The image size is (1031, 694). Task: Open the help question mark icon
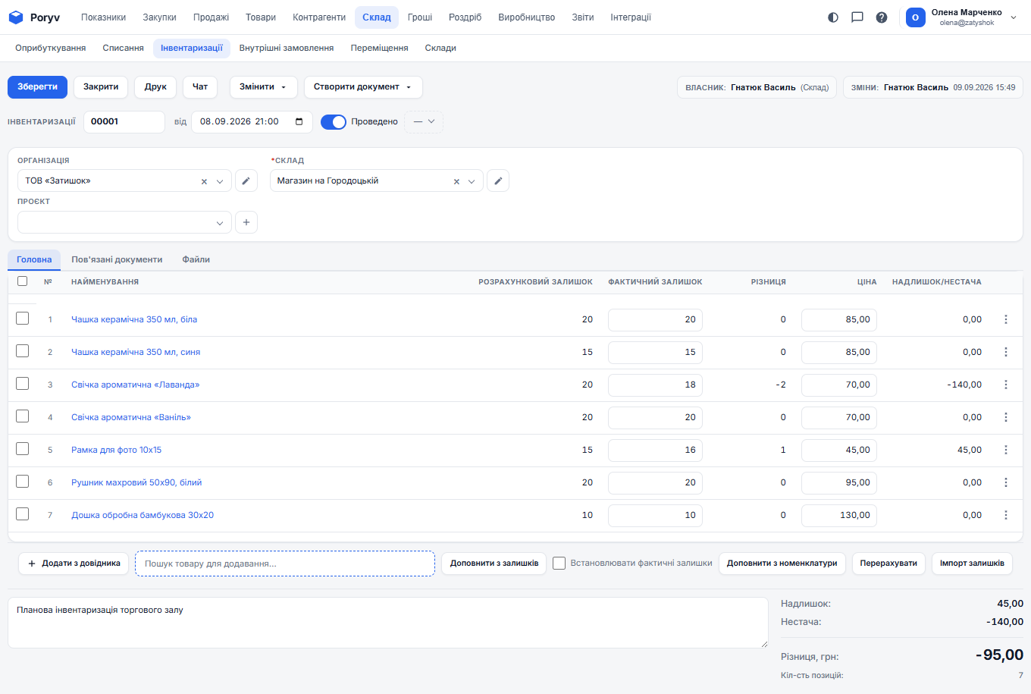[882, 17]
